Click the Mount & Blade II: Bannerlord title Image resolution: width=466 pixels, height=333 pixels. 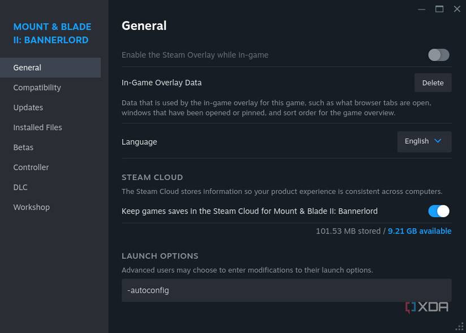[52, 33]
